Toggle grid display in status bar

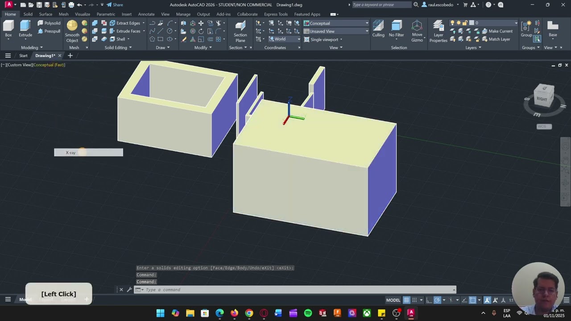(406, 300)
